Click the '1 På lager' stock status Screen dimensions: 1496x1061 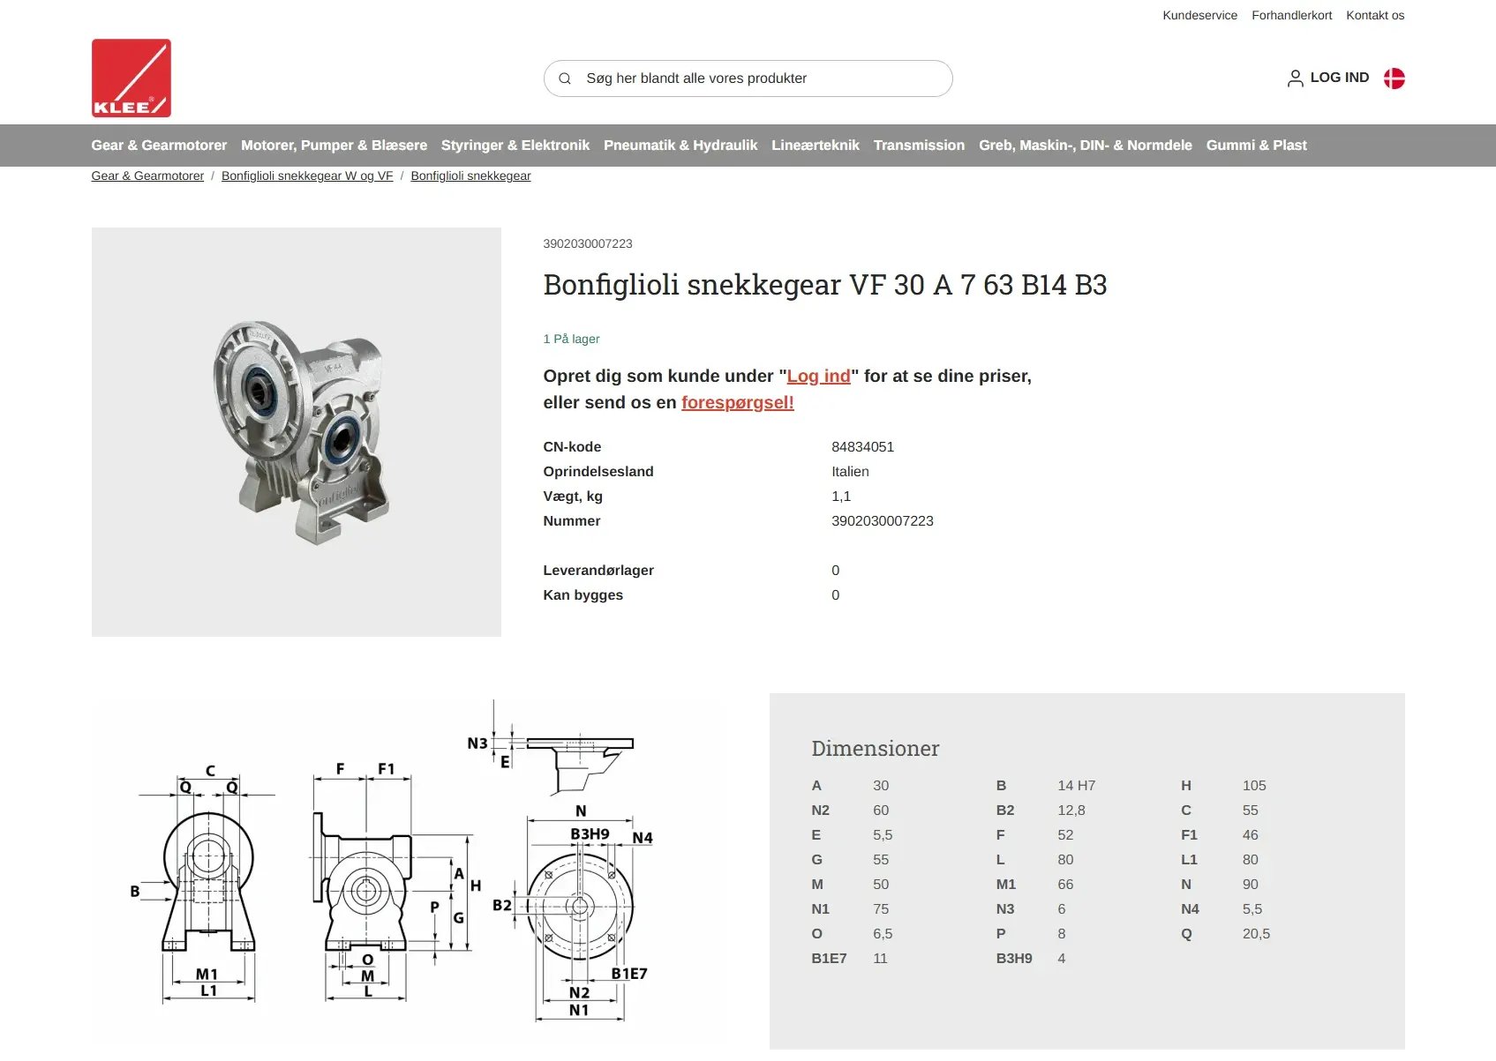click(x=571, y=339)
